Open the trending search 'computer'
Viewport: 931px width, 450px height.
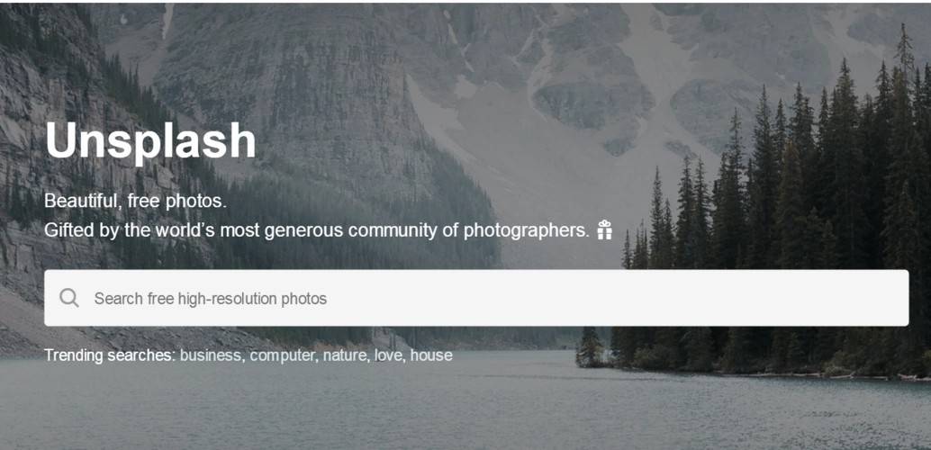(x=283, y=355)
